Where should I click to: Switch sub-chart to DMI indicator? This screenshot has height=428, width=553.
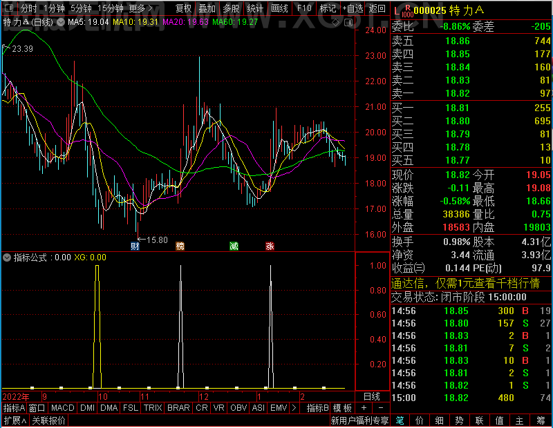coord(87,408)
